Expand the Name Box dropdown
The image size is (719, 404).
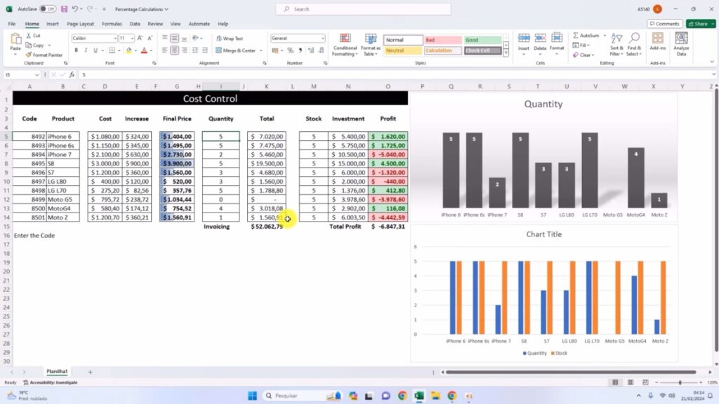point(37,74)
